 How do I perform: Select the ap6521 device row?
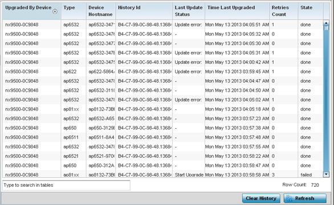163,156
